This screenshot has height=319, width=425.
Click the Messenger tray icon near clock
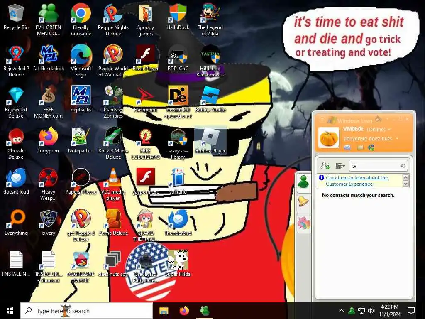(352, 311)
